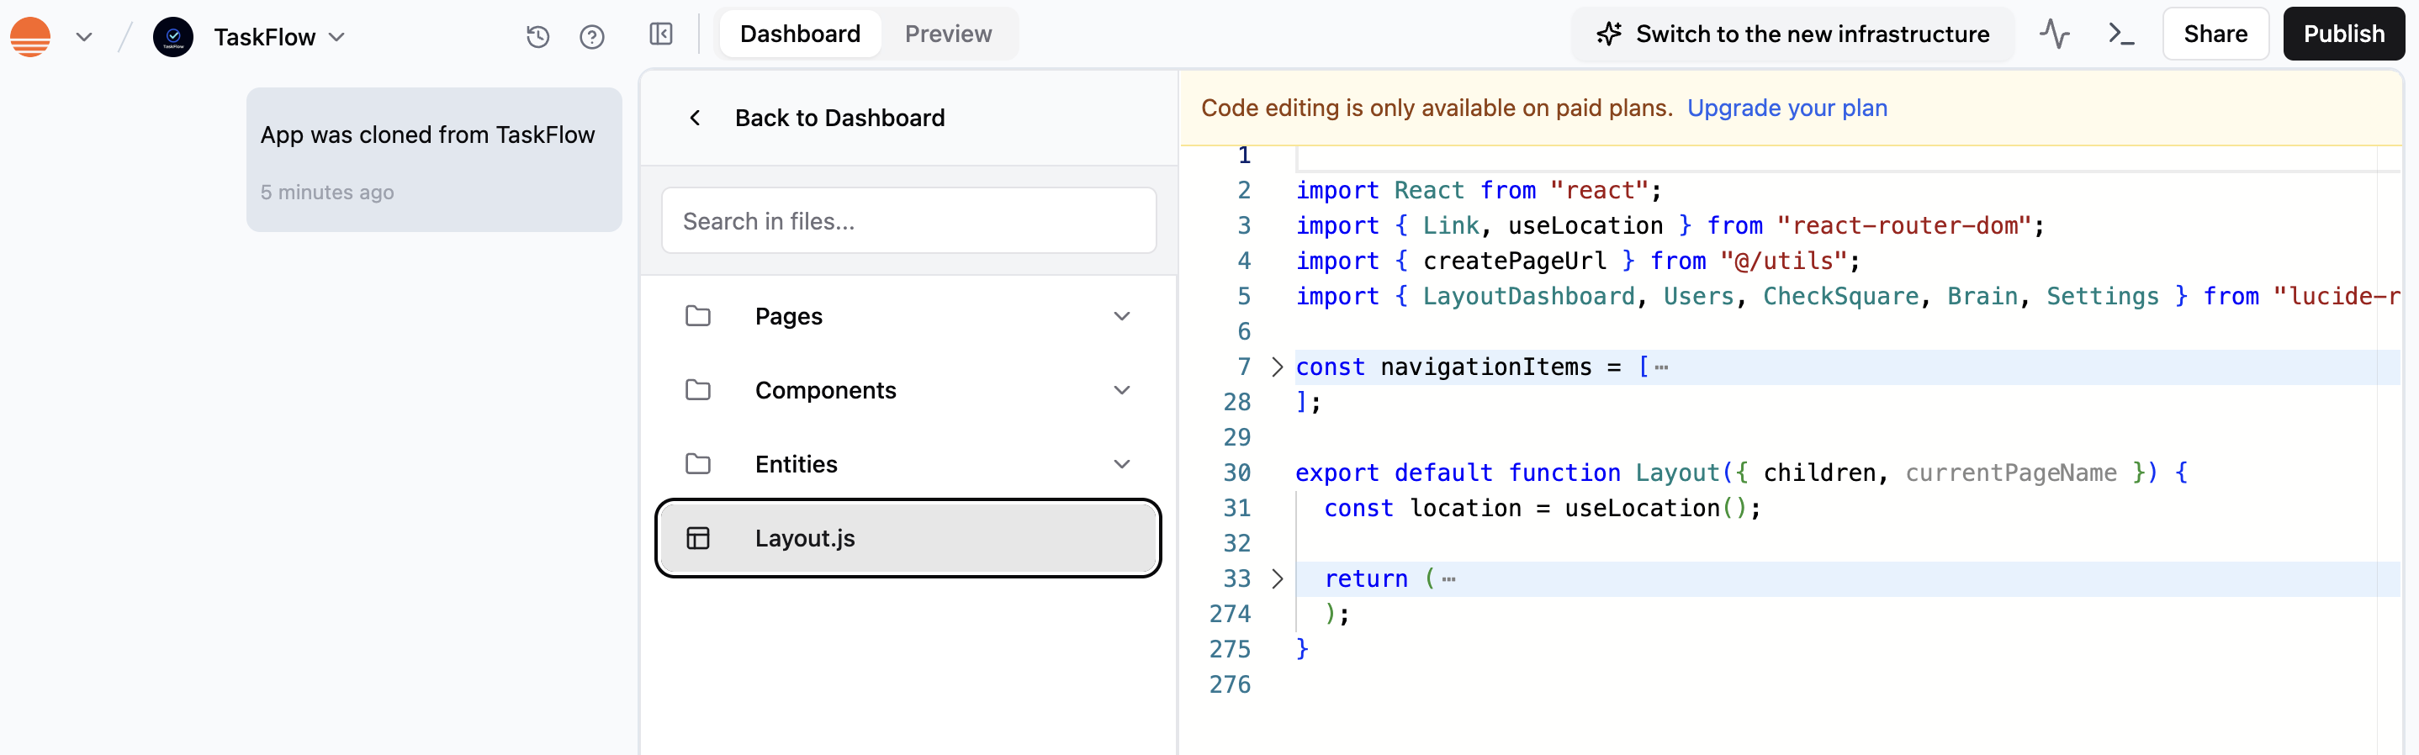Unfold the collapsed return block on line 33
The height and width of the screenshot is (755, 2419).
(x=1277, y=578)
